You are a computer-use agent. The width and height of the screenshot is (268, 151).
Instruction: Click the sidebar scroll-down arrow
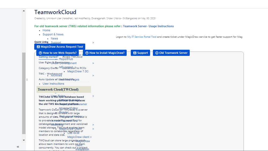24,140
